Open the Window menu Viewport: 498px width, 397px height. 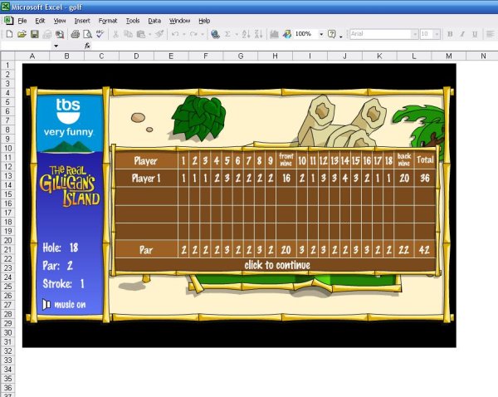(x=179, y=21)
